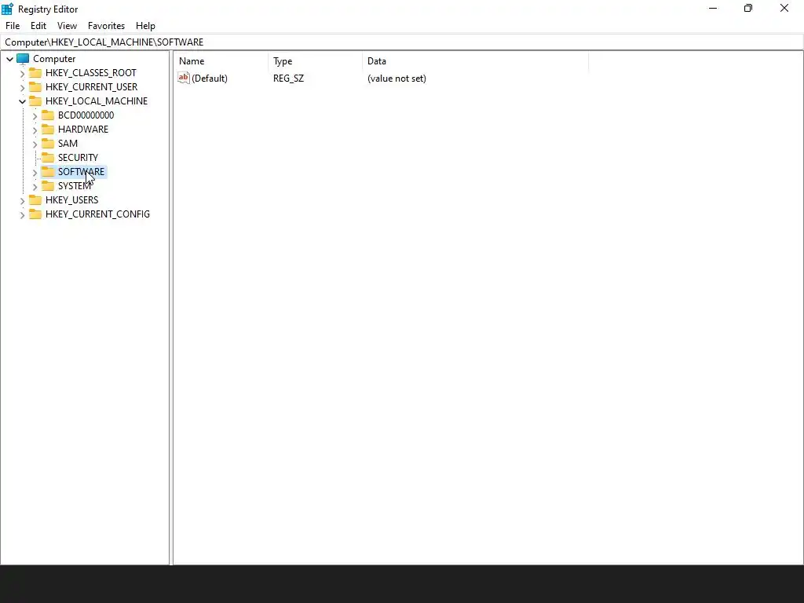The height and width of the screenshot is (603, 804).
Task: Expand the HKEY_CLASSES_ROOT key
Action: point(22,73)
